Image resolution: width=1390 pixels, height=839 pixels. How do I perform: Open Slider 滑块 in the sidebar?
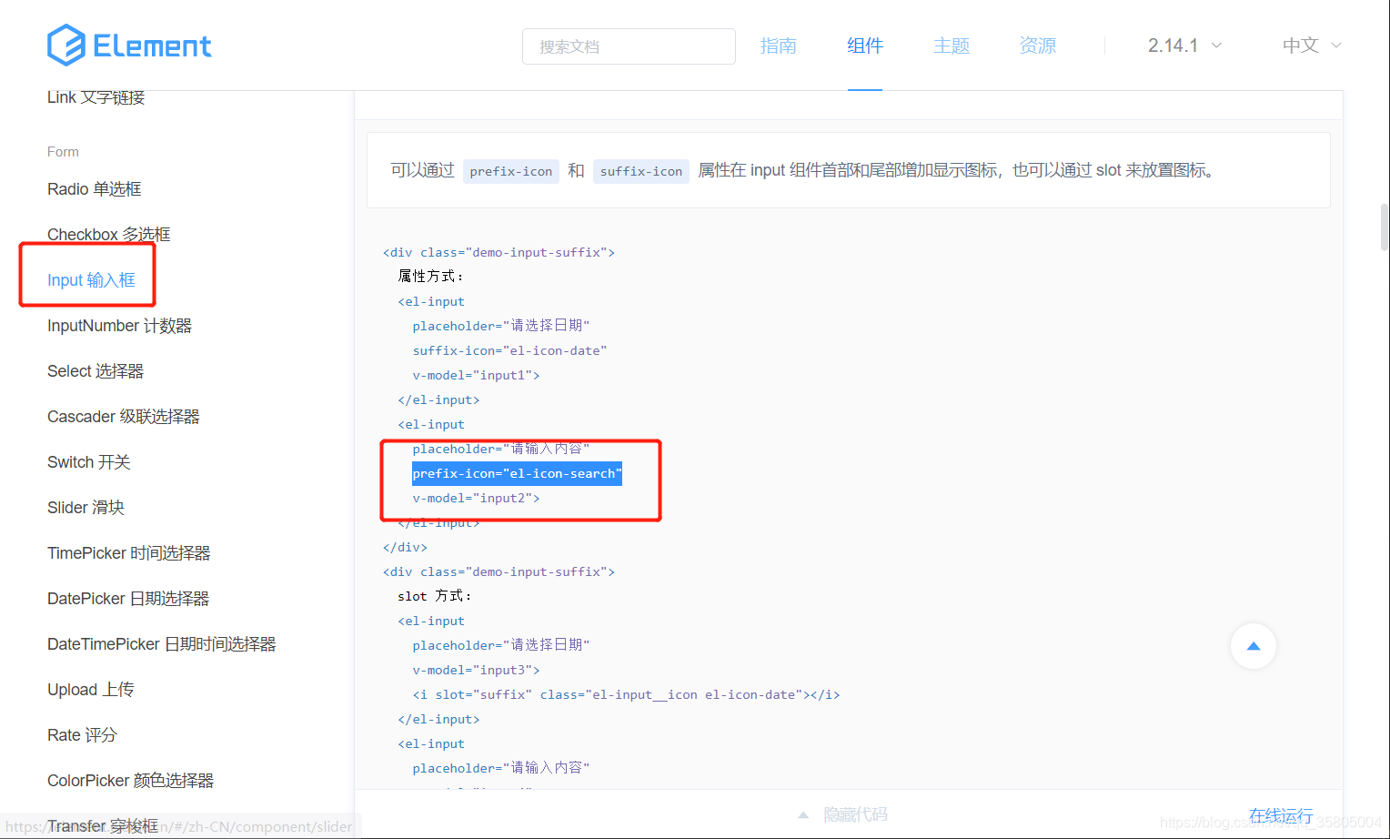[x=86, y=508]
